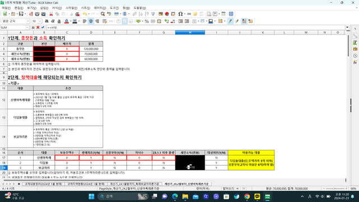Click the yellow 이용가능 대출 header cell

251,153
